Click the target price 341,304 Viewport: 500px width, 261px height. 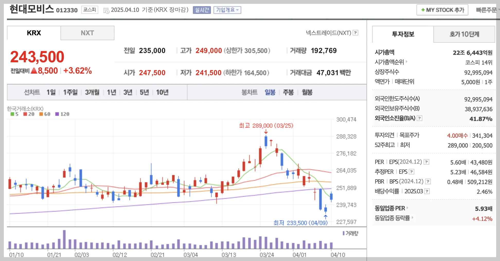point(482,136)
